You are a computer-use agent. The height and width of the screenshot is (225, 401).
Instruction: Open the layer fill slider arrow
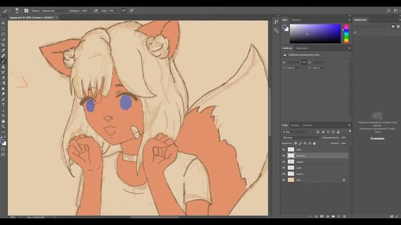[x=349, y=143]
